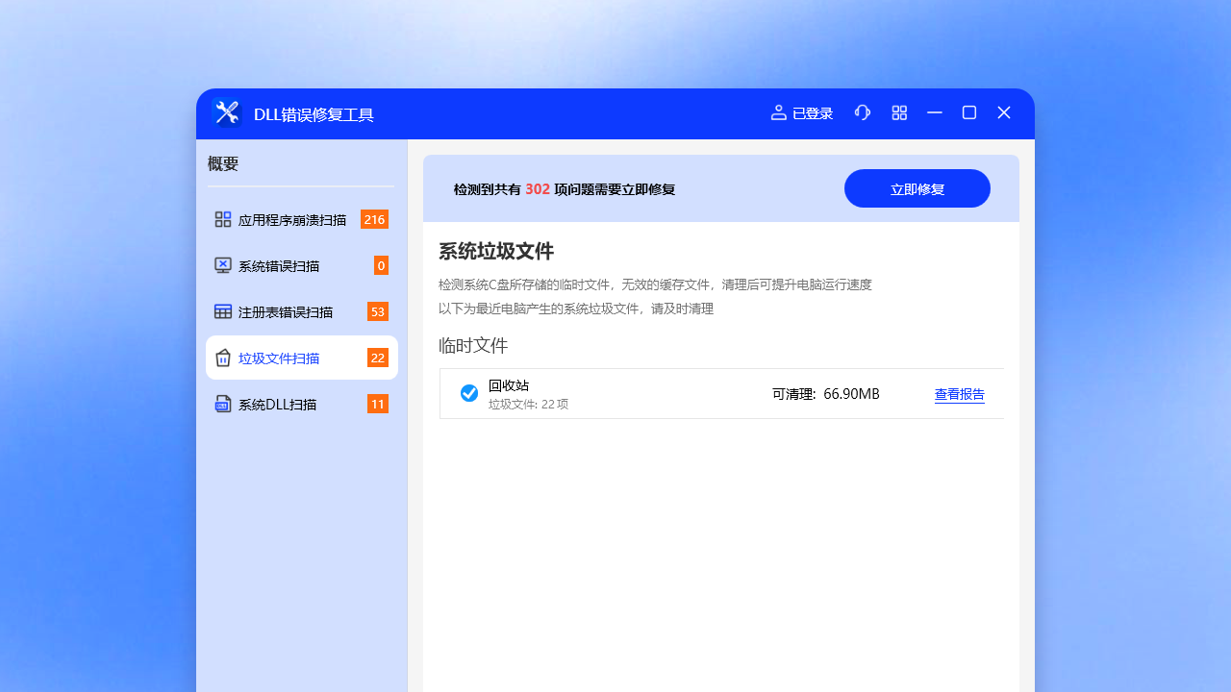Uncheck the 回收站 blue checkmark
The width and height of the screenshot is (1231, 692).
[469, 392]
